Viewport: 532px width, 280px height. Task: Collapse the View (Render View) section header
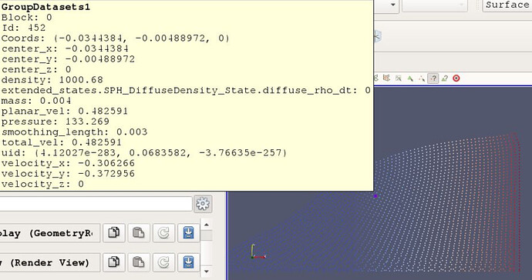(x=50, y=262)
